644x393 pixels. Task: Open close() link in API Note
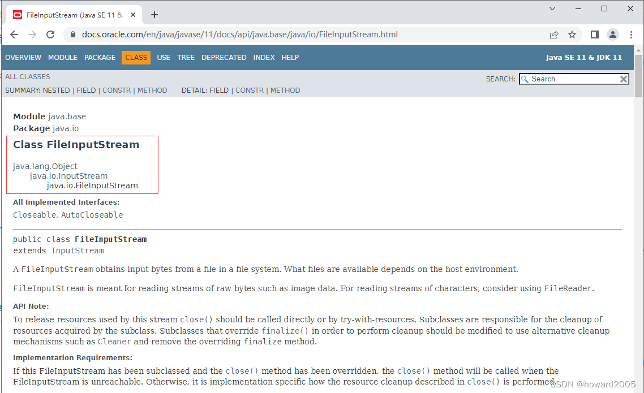coord(196,319)
